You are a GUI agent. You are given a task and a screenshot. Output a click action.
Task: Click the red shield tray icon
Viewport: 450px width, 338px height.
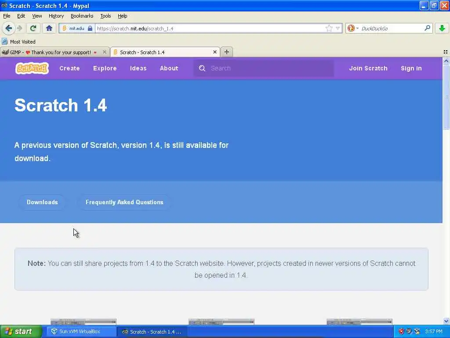(401, 331)
